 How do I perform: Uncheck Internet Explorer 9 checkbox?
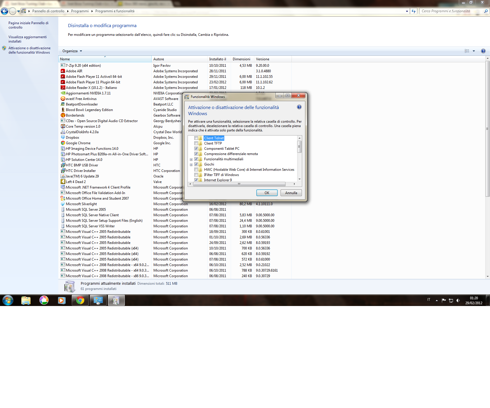pos(196,180)
